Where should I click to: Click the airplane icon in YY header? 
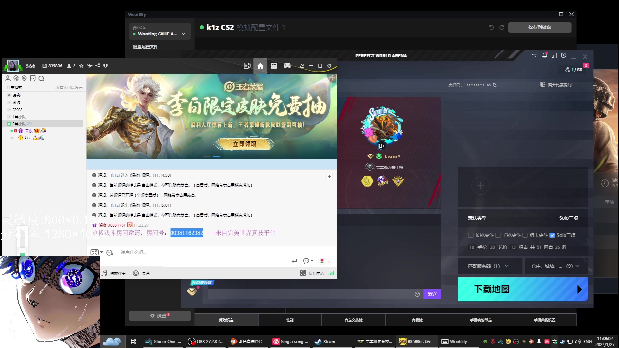(90, 66)
